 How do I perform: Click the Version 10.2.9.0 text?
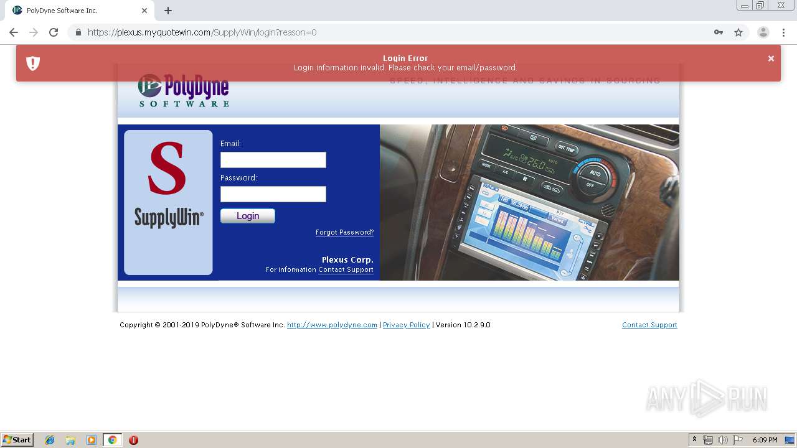point(463,325)
